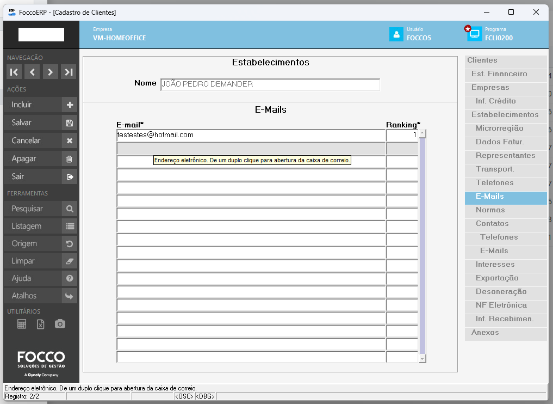Click the camera screenshot utility icon
Image resolution: width=553 pixels, height=404 pixels.
(60, 324)
